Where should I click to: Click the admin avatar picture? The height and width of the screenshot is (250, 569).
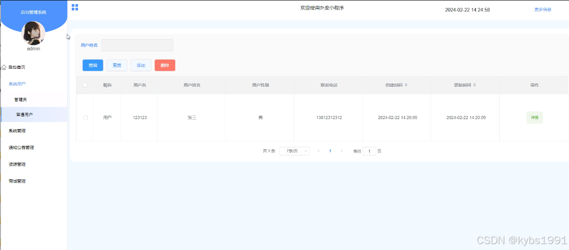point(33,33)
